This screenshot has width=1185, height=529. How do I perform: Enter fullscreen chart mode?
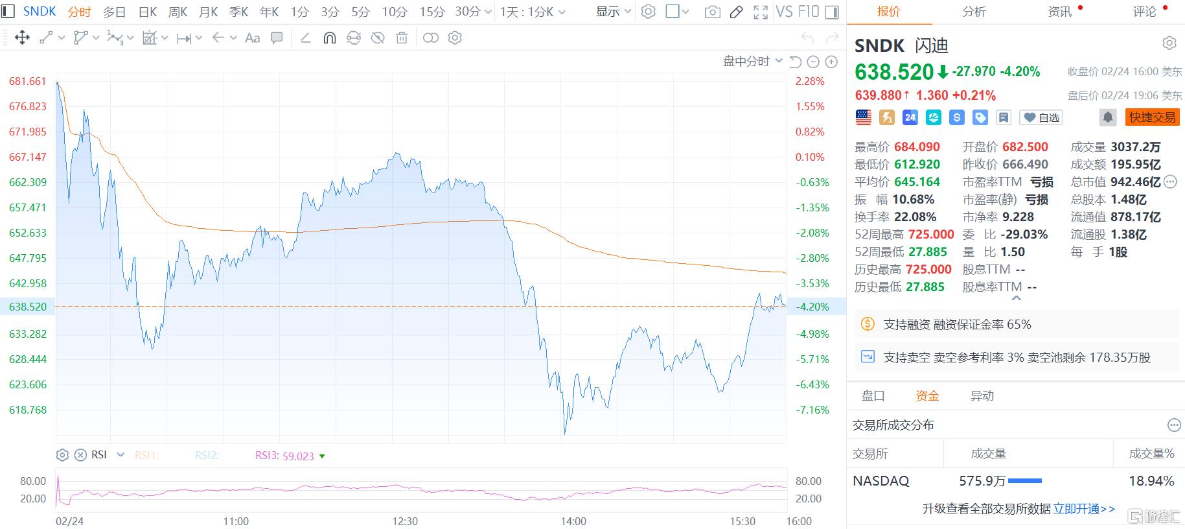(x=761, y=12)
